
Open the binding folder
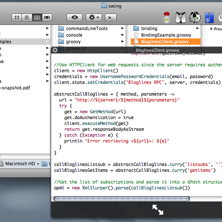point(149,29)
